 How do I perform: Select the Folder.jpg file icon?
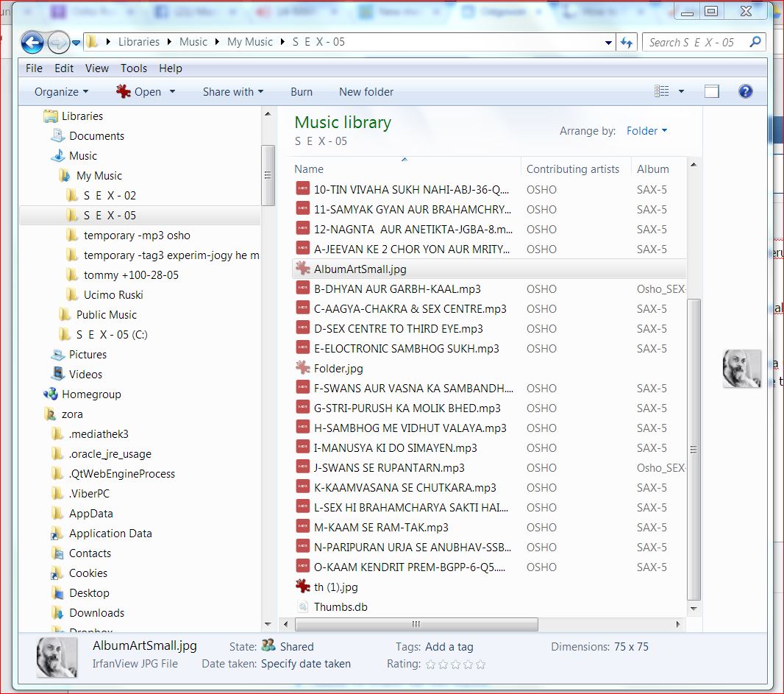(302, 368)
